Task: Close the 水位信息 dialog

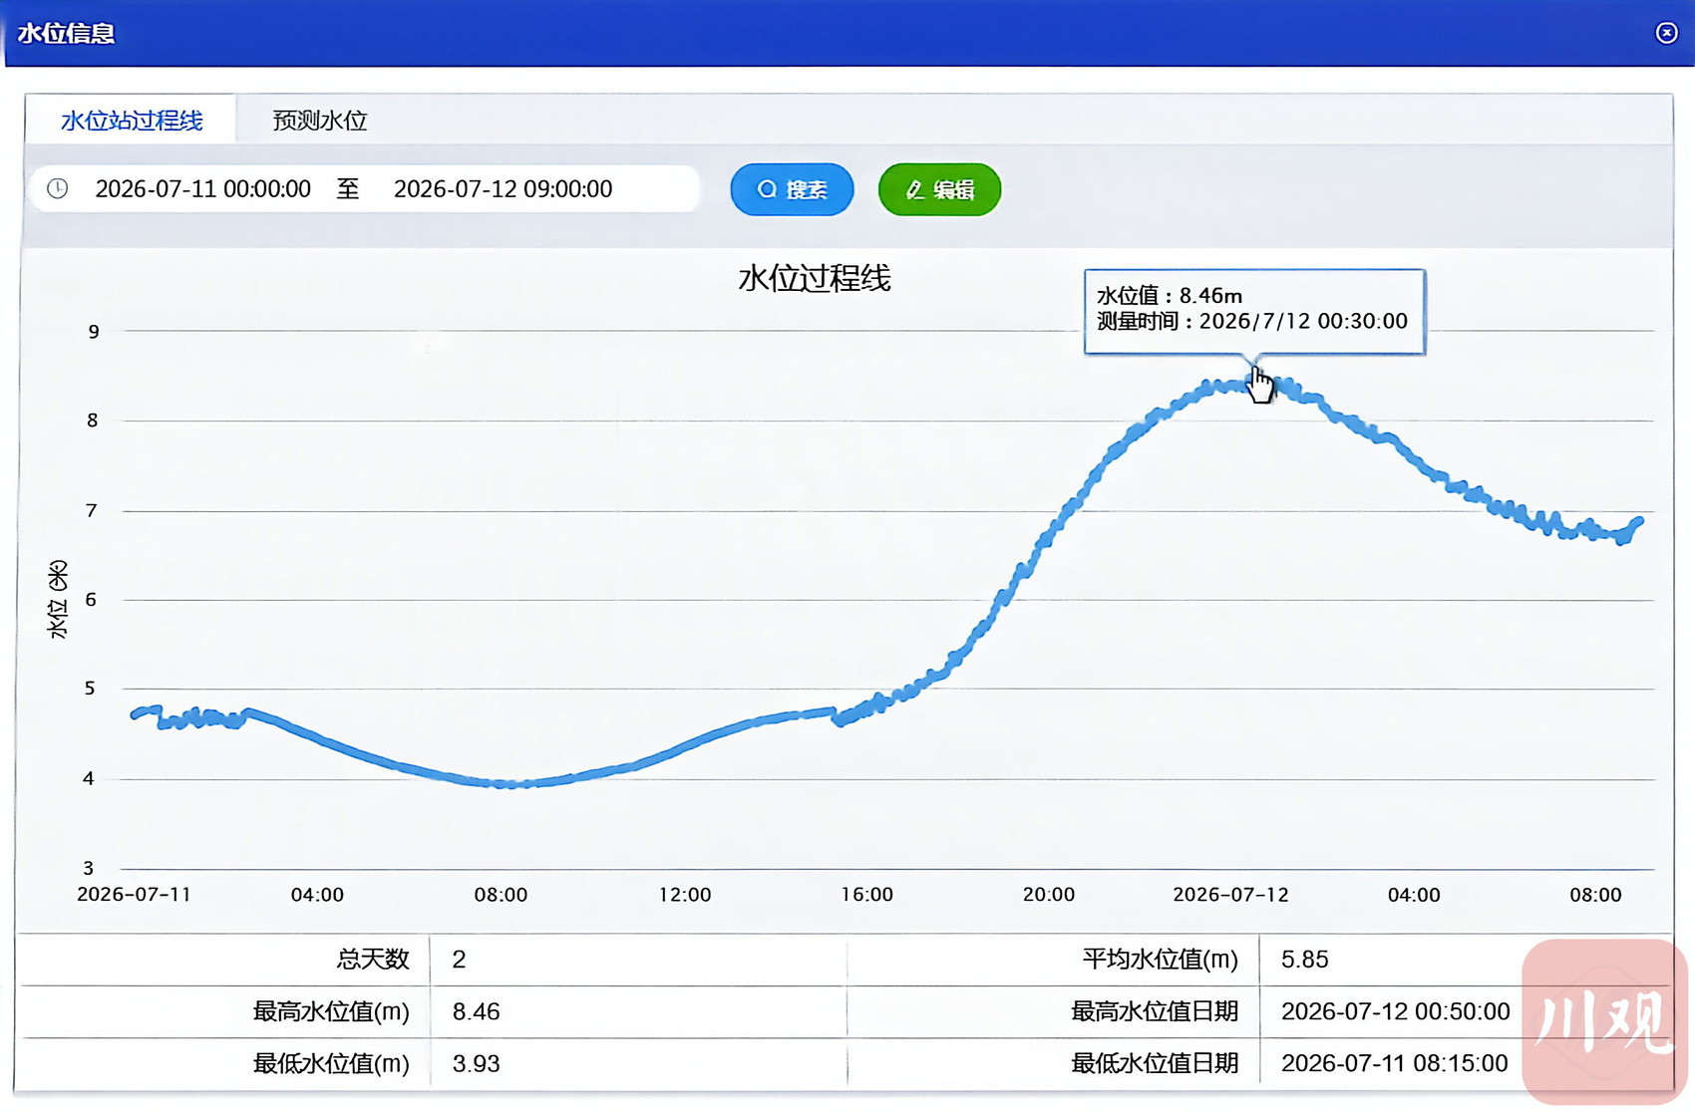Action: 1666,33
